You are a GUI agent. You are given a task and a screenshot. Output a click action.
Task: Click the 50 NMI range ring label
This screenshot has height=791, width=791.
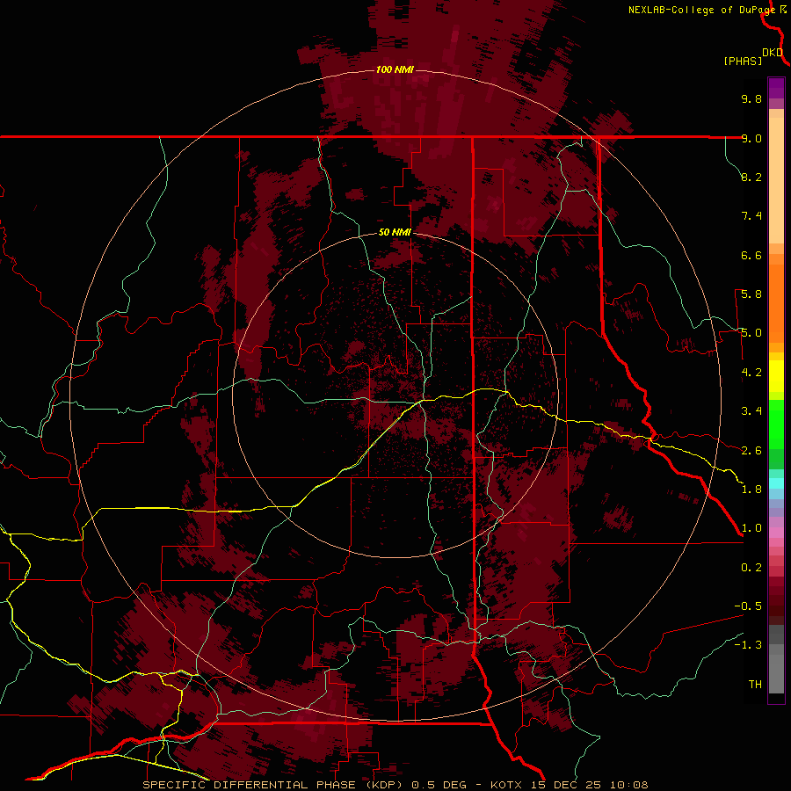(x=395, y=232)
